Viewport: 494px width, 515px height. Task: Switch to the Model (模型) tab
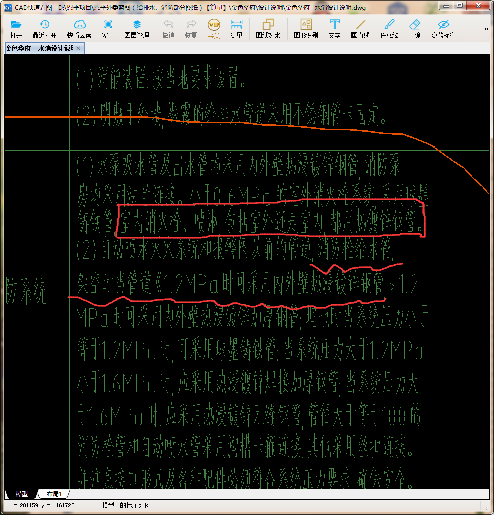(x=21, y=494)
